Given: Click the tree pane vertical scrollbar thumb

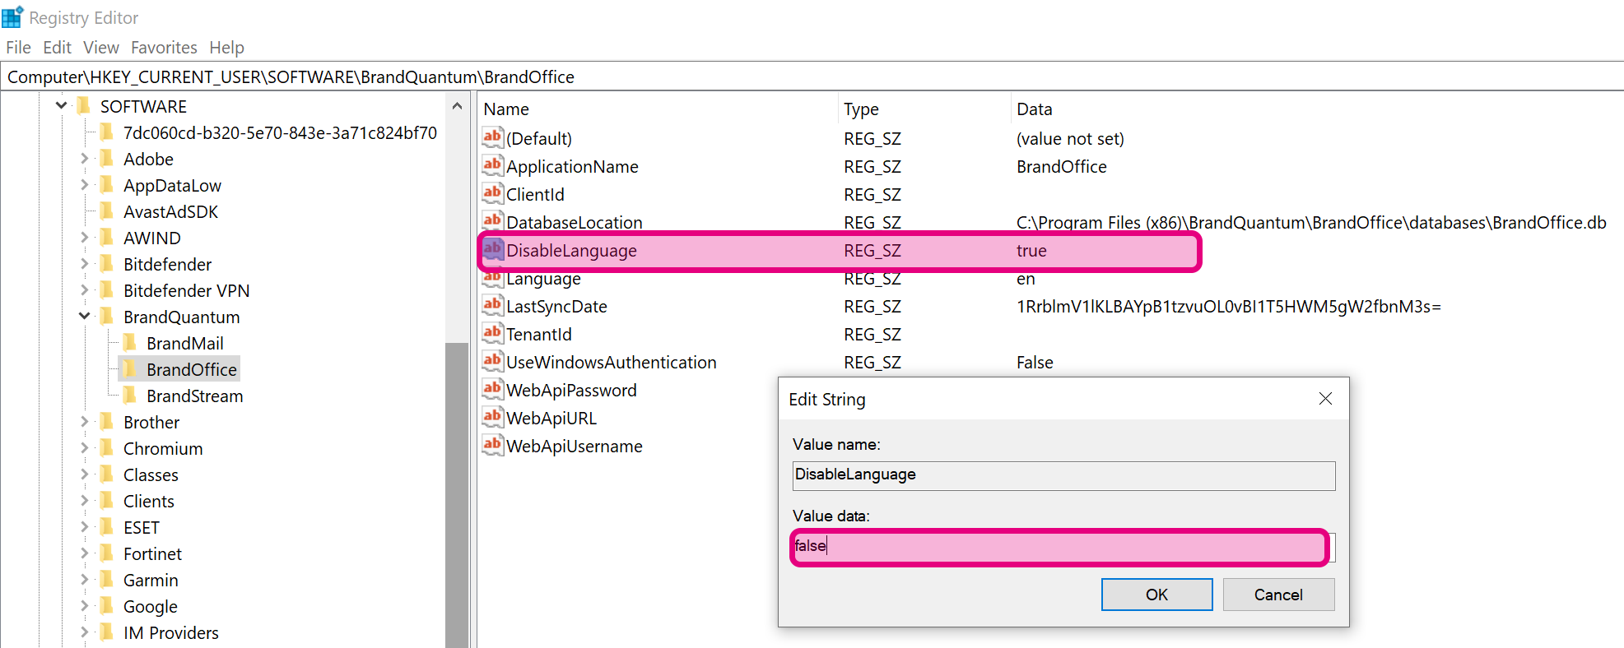Looking at the screenshot, I should coord(457,493).
